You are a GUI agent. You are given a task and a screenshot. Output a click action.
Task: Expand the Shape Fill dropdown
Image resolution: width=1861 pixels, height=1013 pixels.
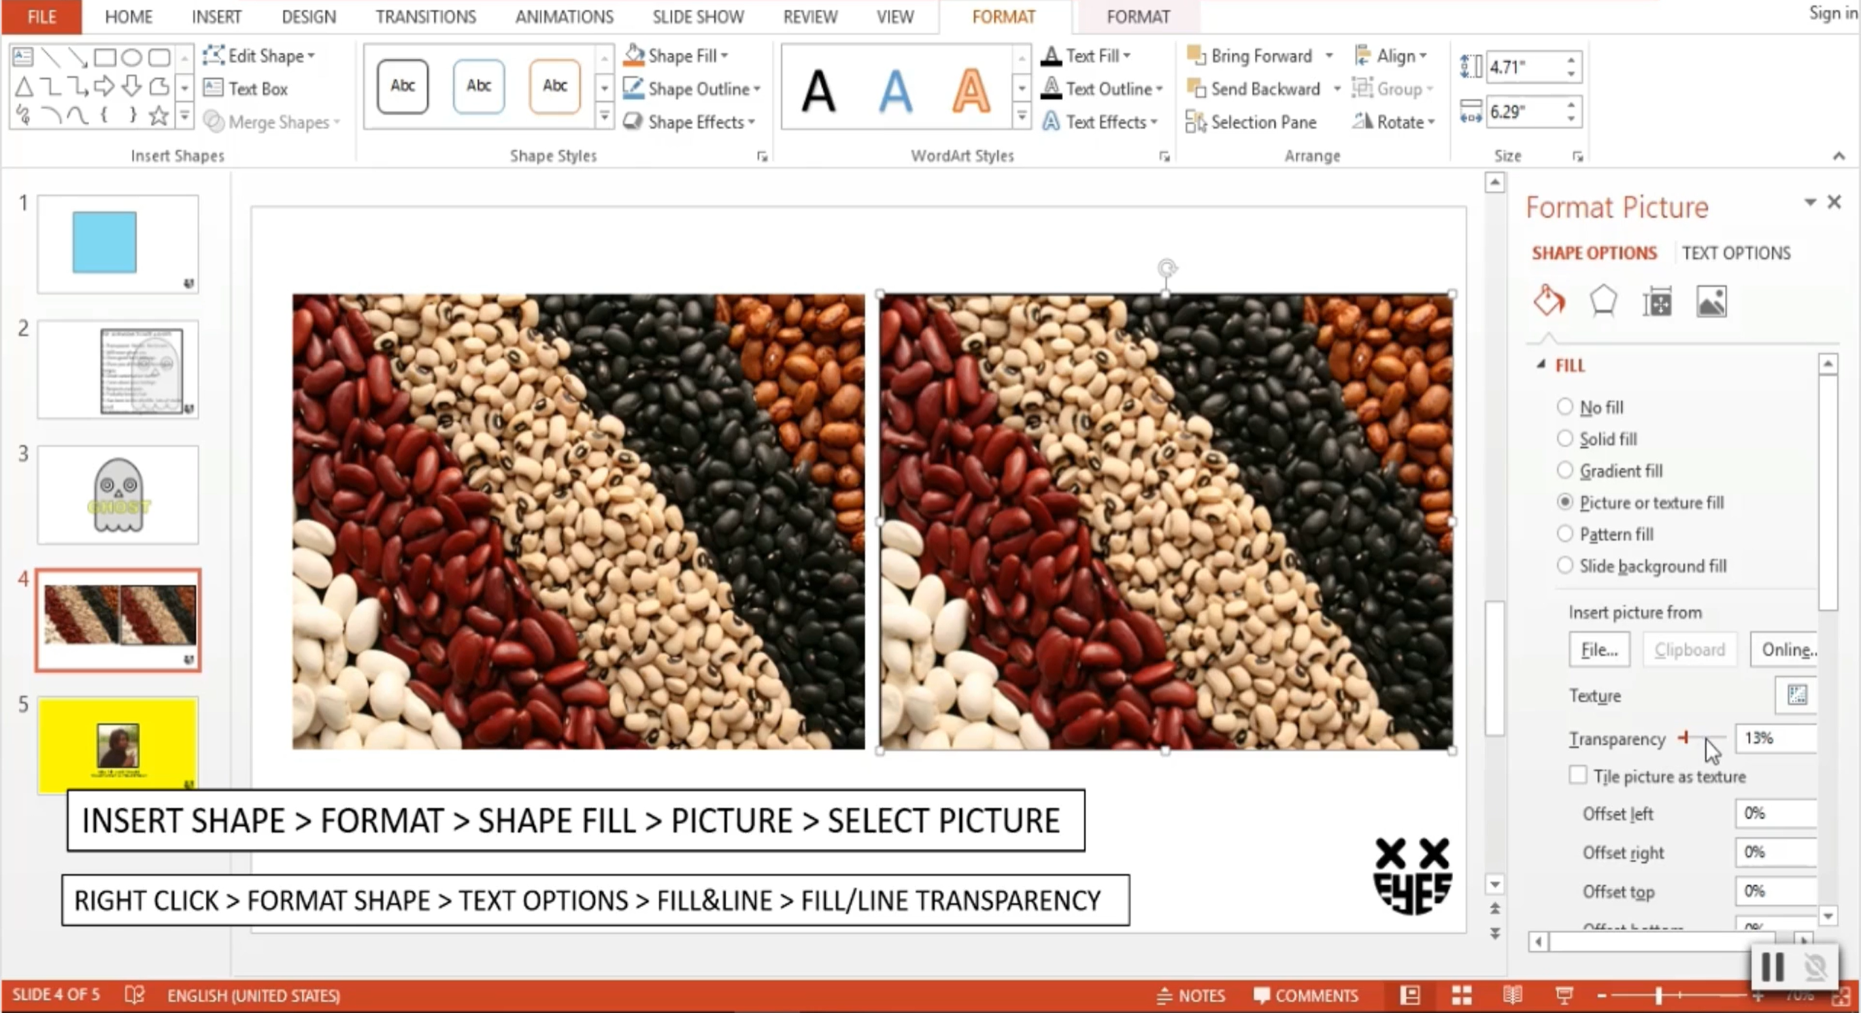tap(724, 56)
